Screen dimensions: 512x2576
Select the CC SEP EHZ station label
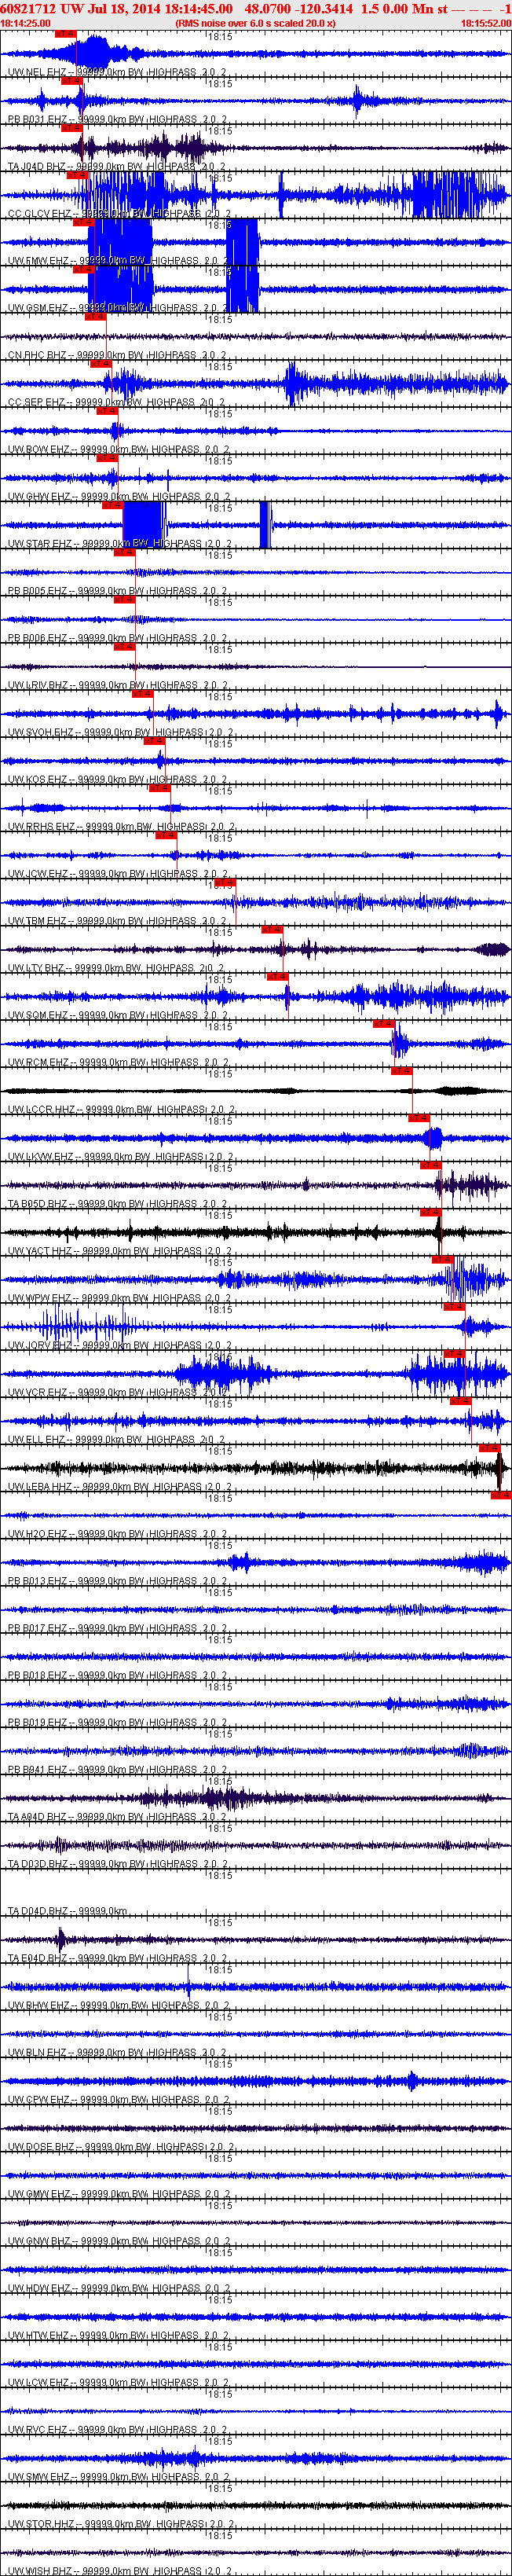coord(117,402)
